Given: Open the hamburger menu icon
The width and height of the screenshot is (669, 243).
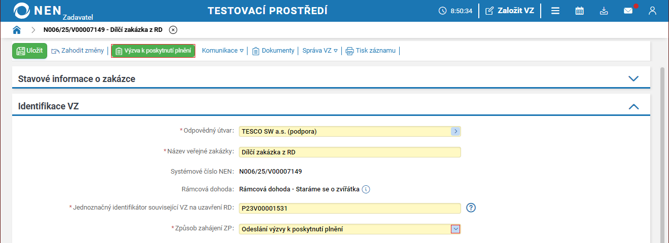Looking at the screenshot, I should [x=555, y=11].
